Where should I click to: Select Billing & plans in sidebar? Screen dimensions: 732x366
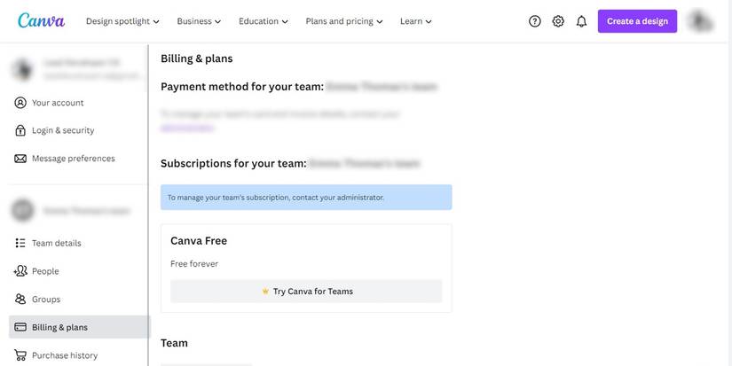point(59,327)
